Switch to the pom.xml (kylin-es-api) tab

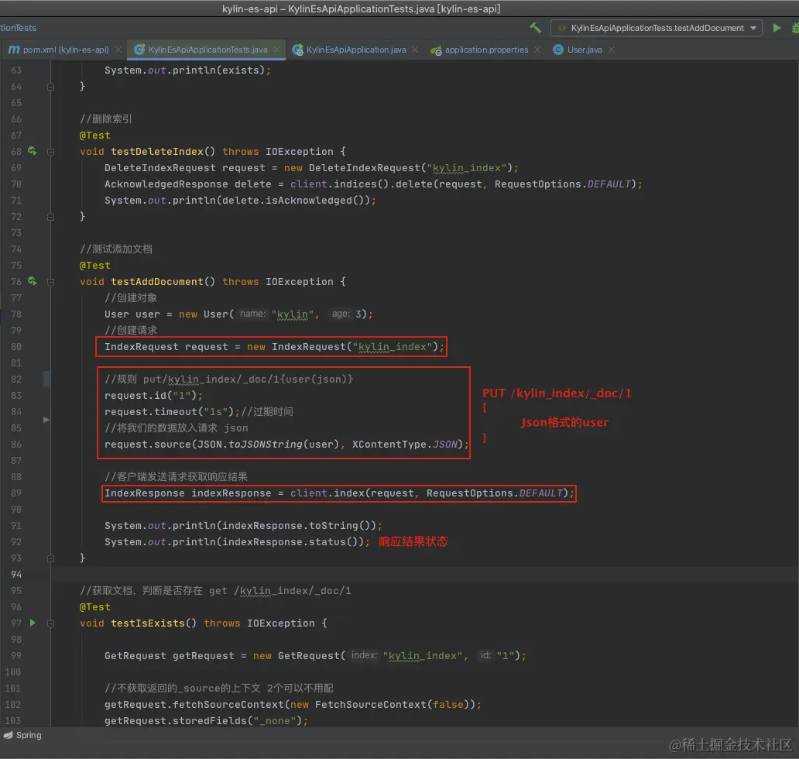tap(65, 50)
